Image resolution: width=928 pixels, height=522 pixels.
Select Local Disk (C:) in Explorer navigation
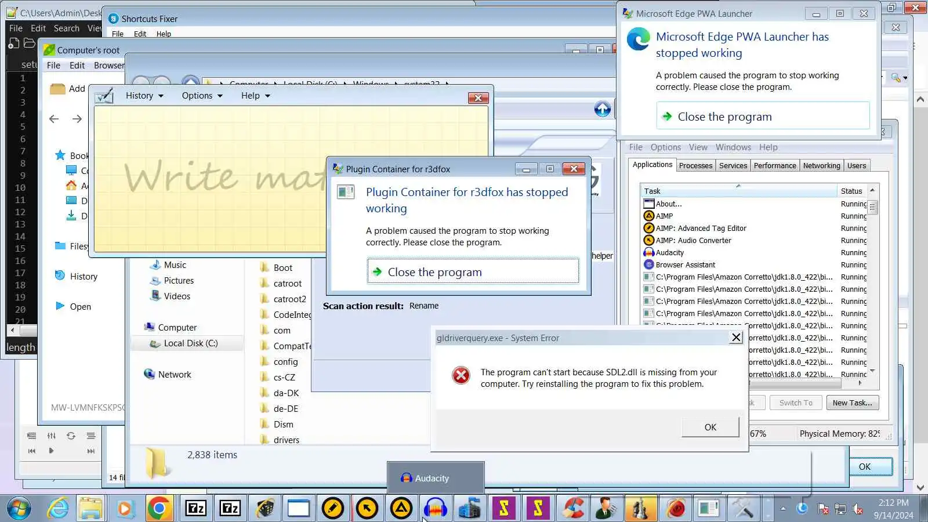click(191, 343)
